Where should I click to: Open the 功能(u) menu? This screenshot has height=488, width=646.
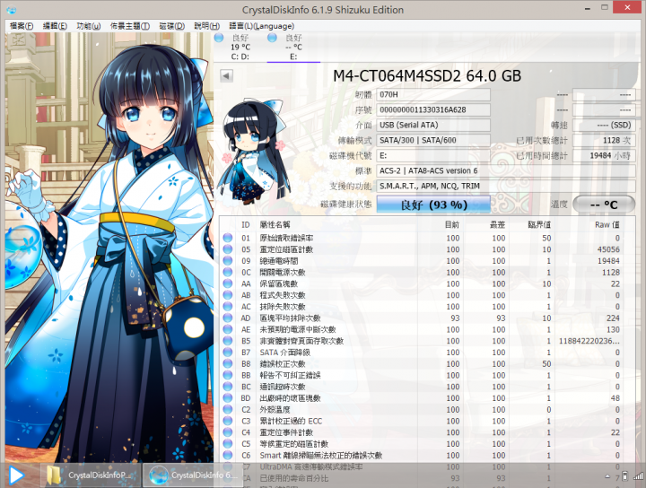[x=89, y=26]
